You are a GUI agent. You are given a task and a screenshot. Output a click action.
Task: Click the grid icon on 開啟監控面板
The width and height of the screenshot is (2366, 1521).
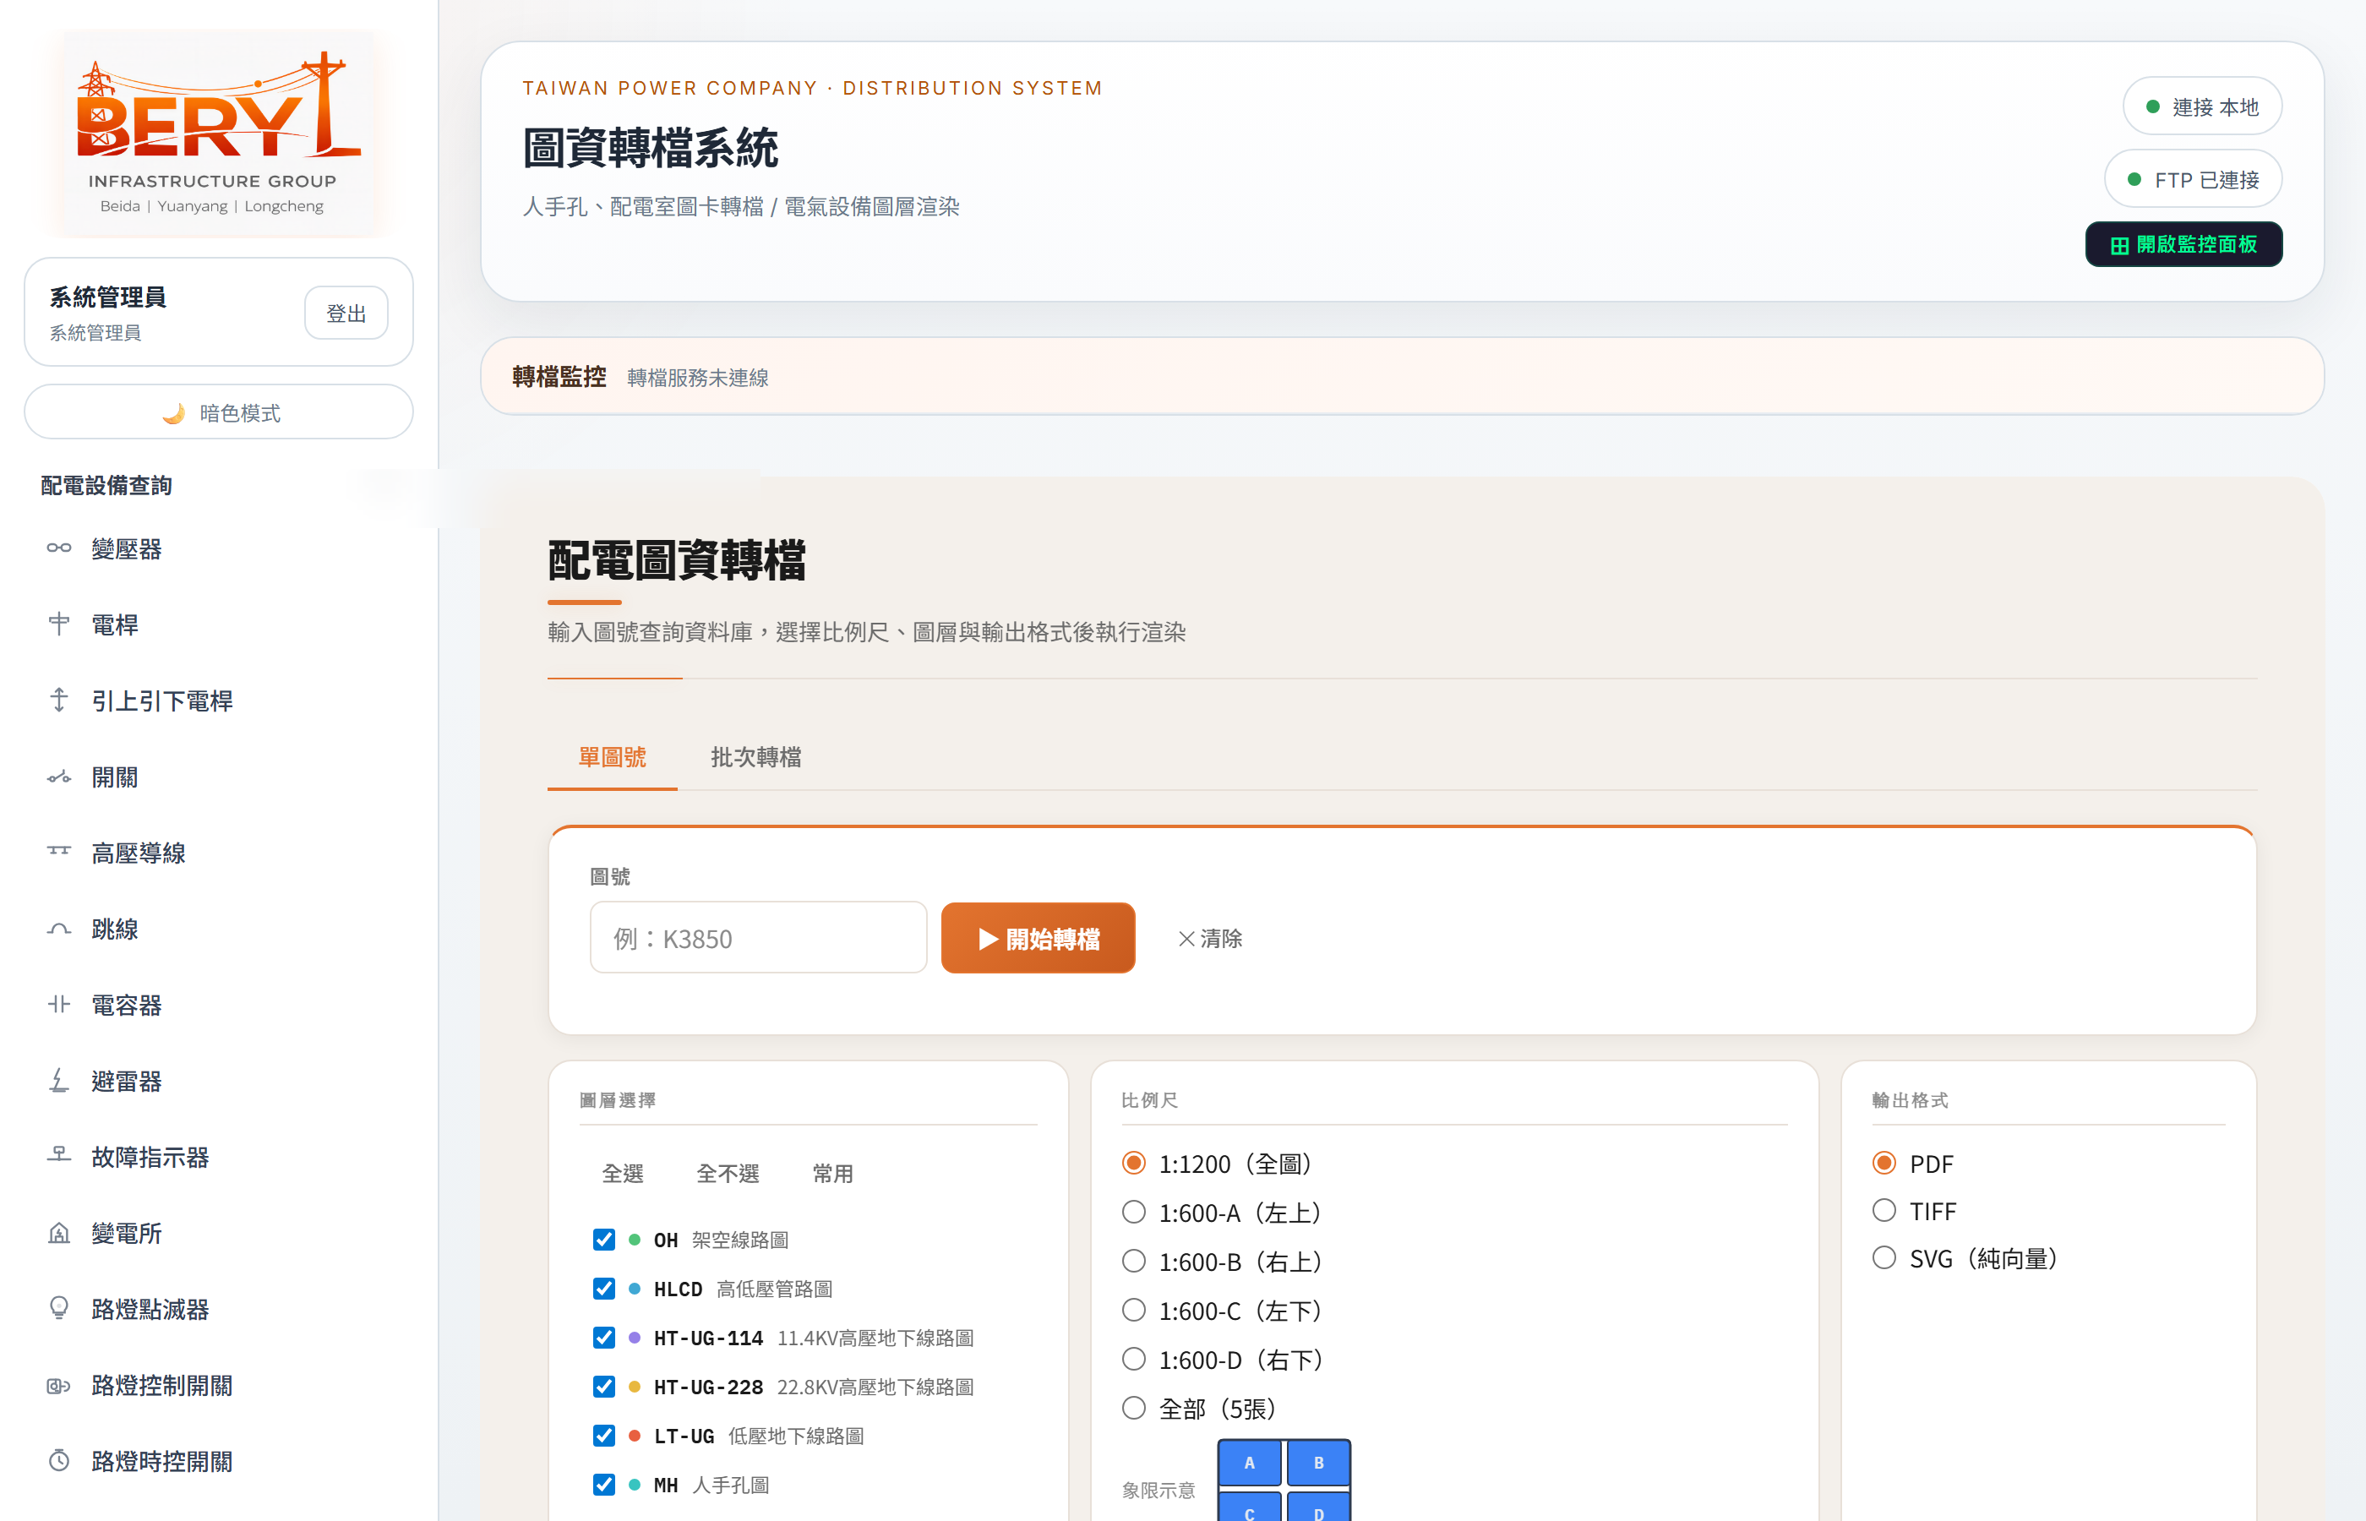[x=2119, y=245]
